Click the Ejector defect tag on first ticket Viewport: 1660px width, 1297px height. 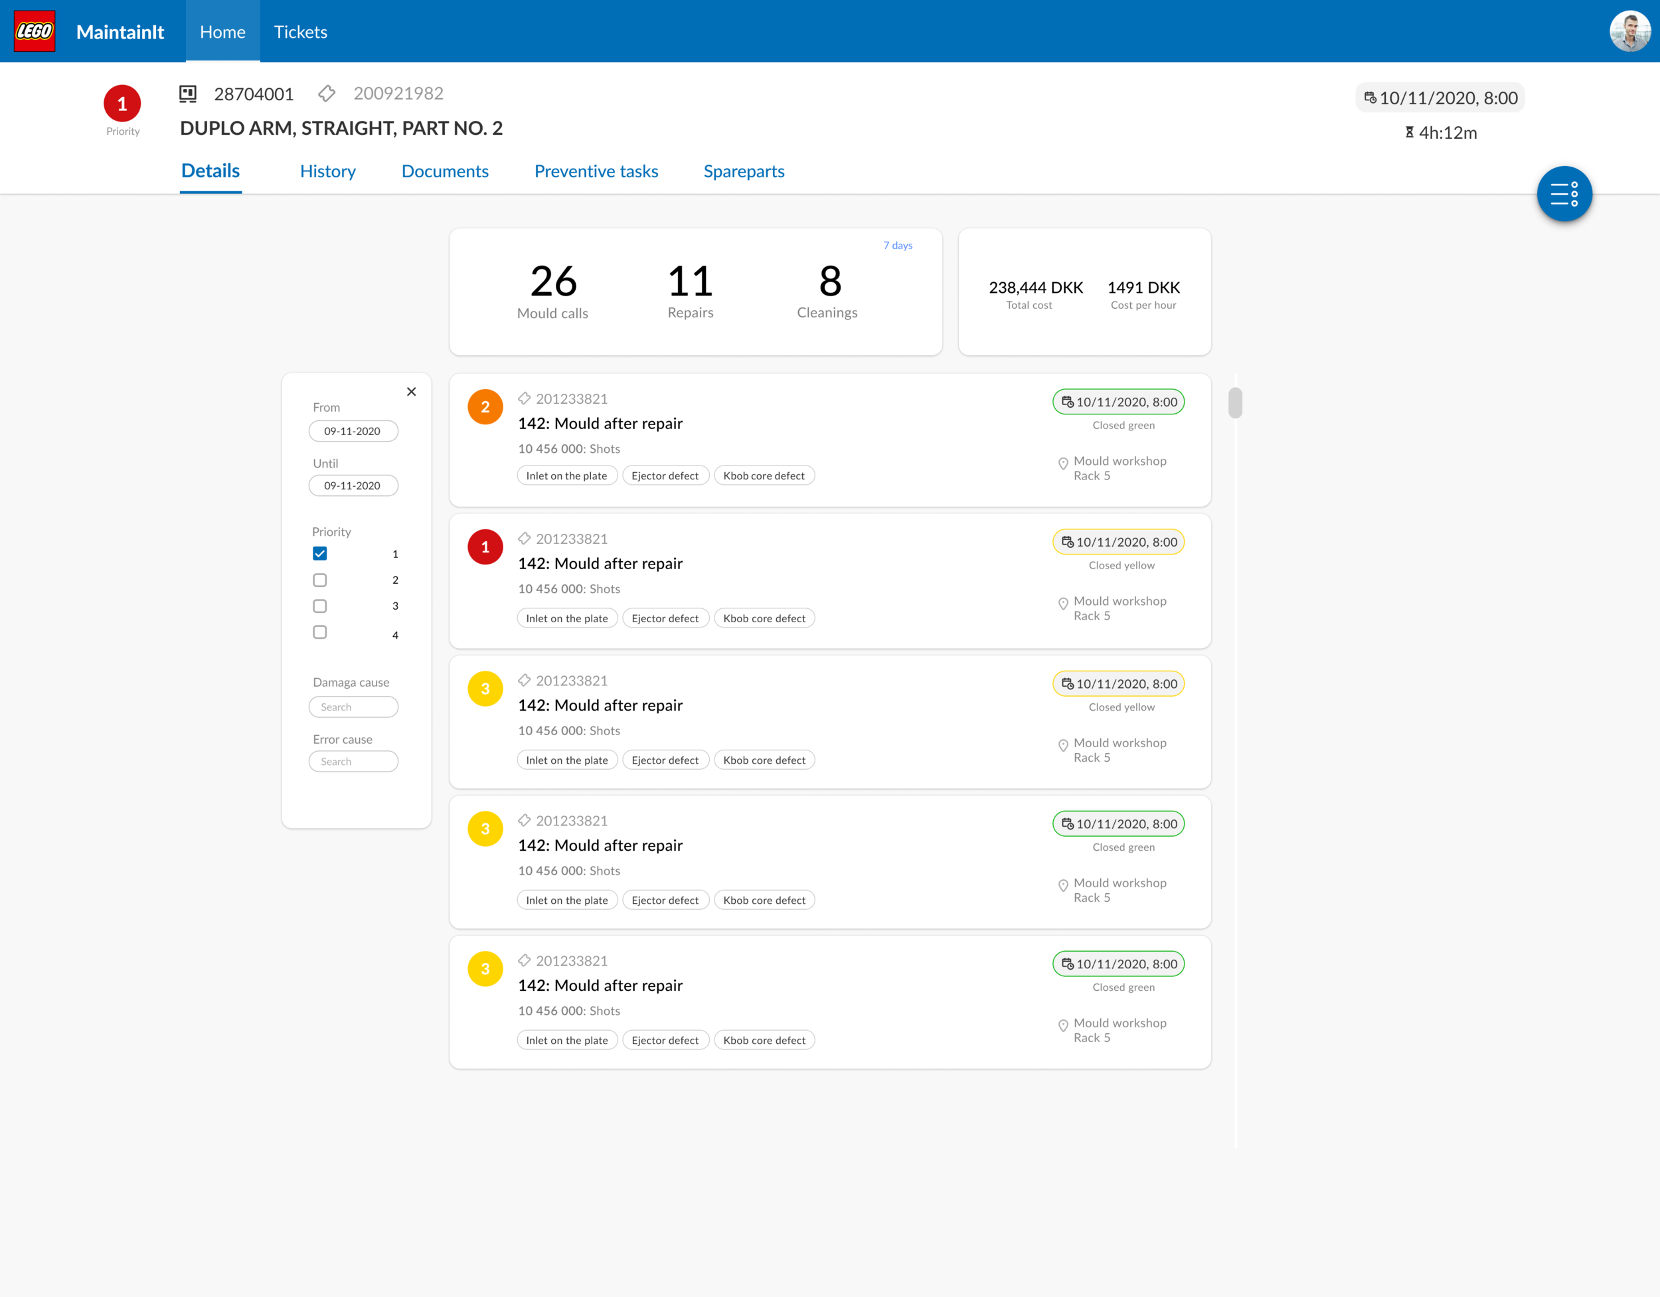[665, 476]
